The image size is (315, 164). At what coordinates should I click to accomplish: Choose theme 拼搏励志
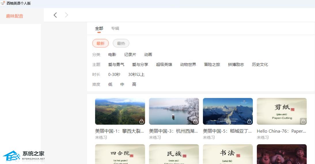[236, 65]
